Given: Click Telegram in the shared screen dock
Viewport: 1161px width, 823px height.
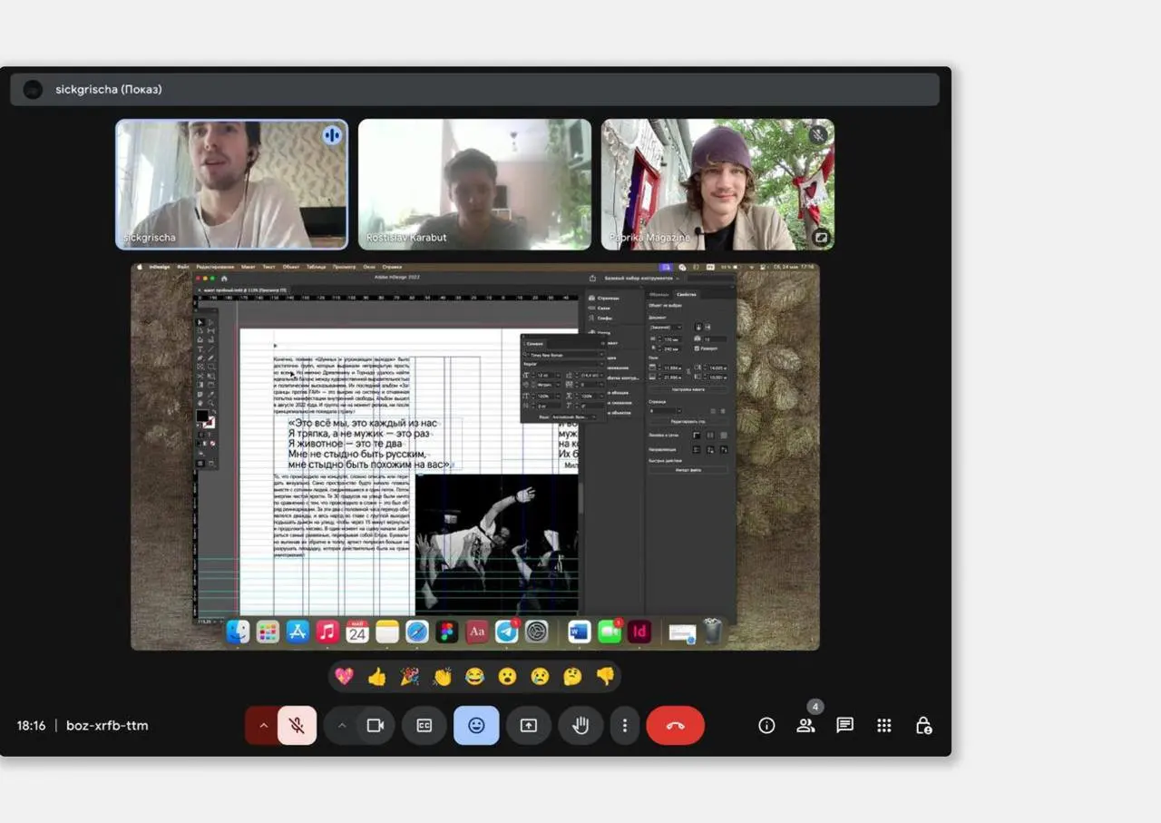Looking at the screenshot, I should [507, 632].
